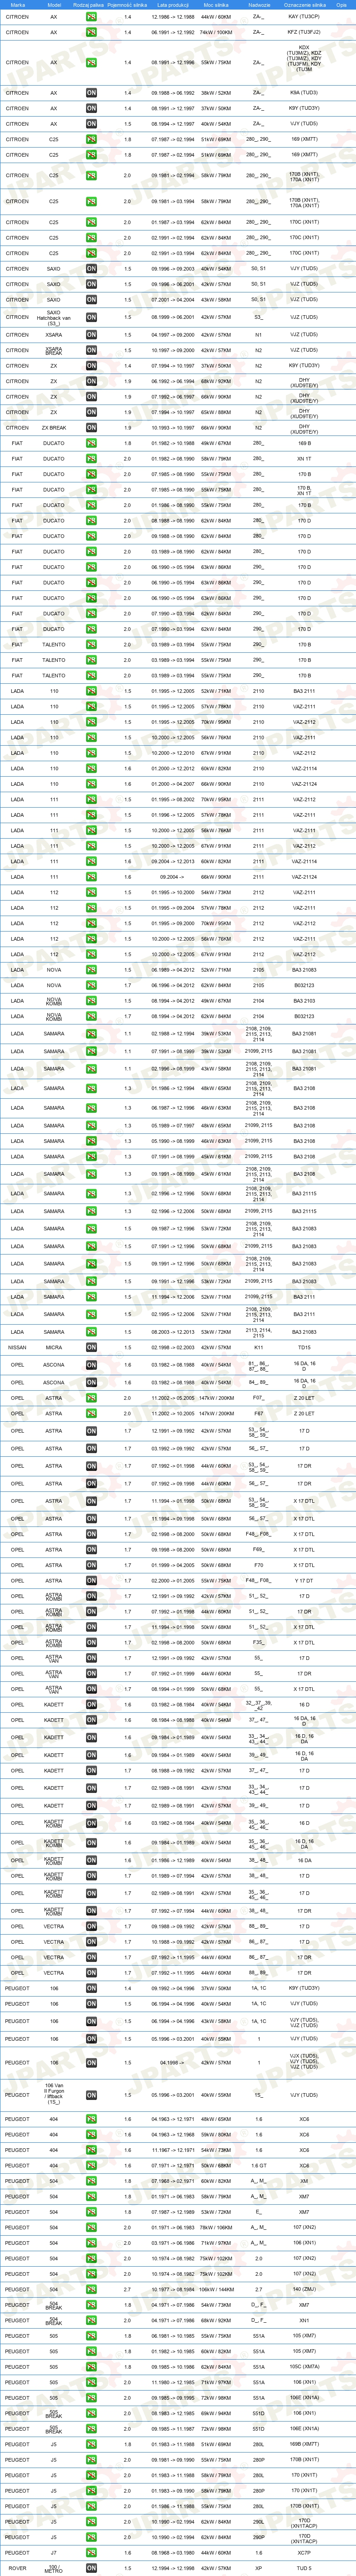Click the fuel icon in PEUGEOT 404 1.6 GT row
356x2576 pixels.
[x=91, y=2165]
